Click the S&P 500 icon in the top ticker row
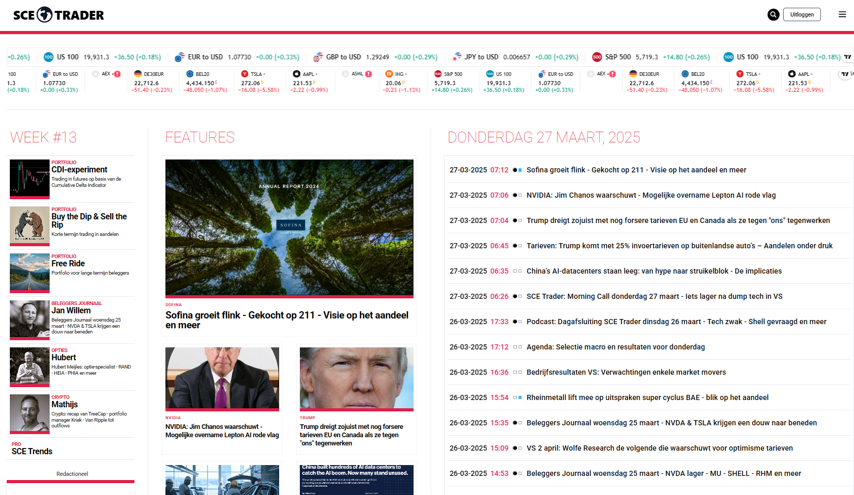This screenshot has height=495, width=854. tap(597, 57)
